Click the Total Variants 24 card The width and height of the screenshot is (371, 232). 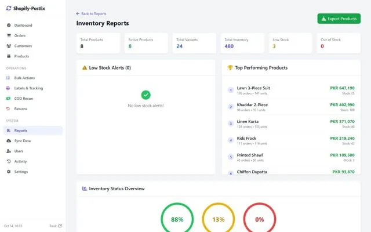pos(194,43)
